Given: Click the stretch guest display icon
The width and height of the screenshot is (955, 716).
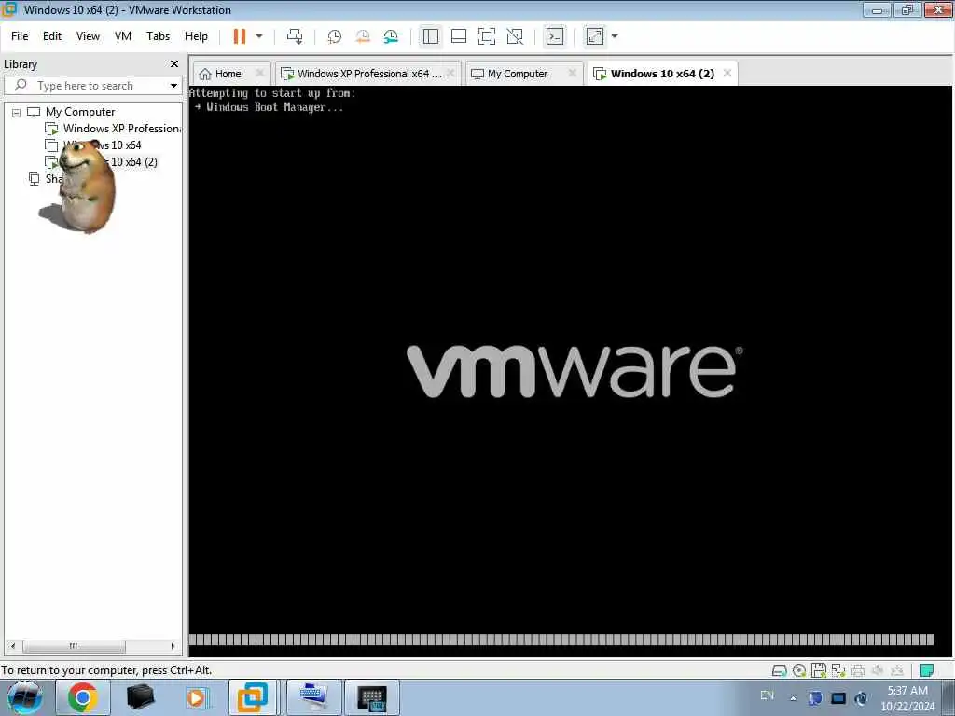Looking at the screenshot, I should click(x=595, y=36).
